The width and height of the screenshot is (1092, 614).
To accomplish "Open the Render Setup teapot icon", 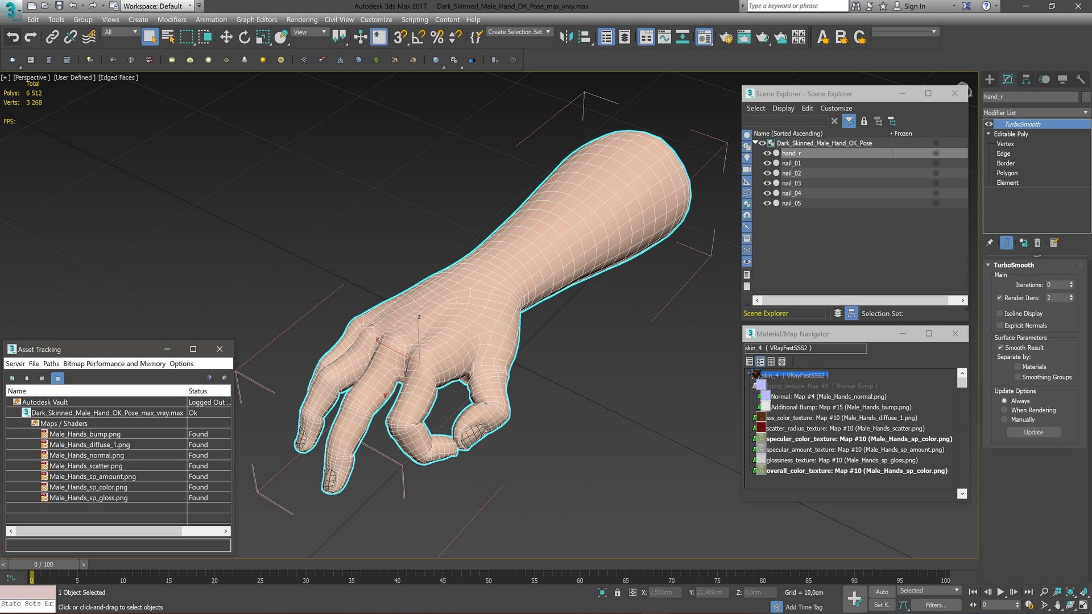I will (x=726, y=38).
